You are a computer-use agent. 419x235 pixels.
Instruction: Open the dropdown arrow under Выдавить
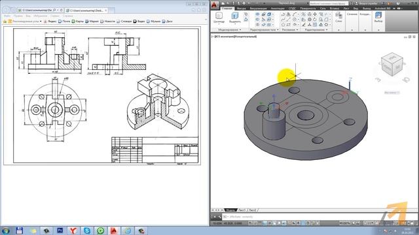[235, 24]
